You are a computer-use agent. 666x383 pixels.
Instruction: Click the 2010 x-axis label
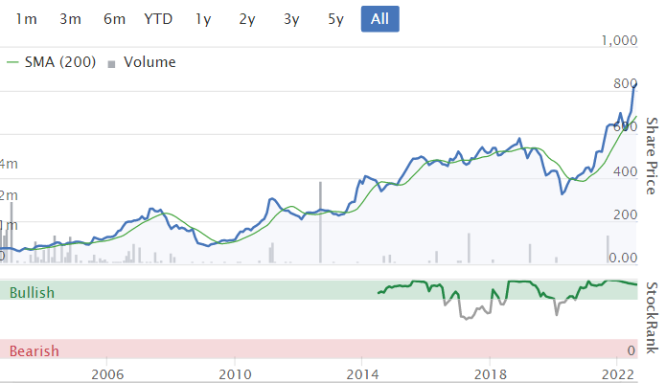(235, 374)
